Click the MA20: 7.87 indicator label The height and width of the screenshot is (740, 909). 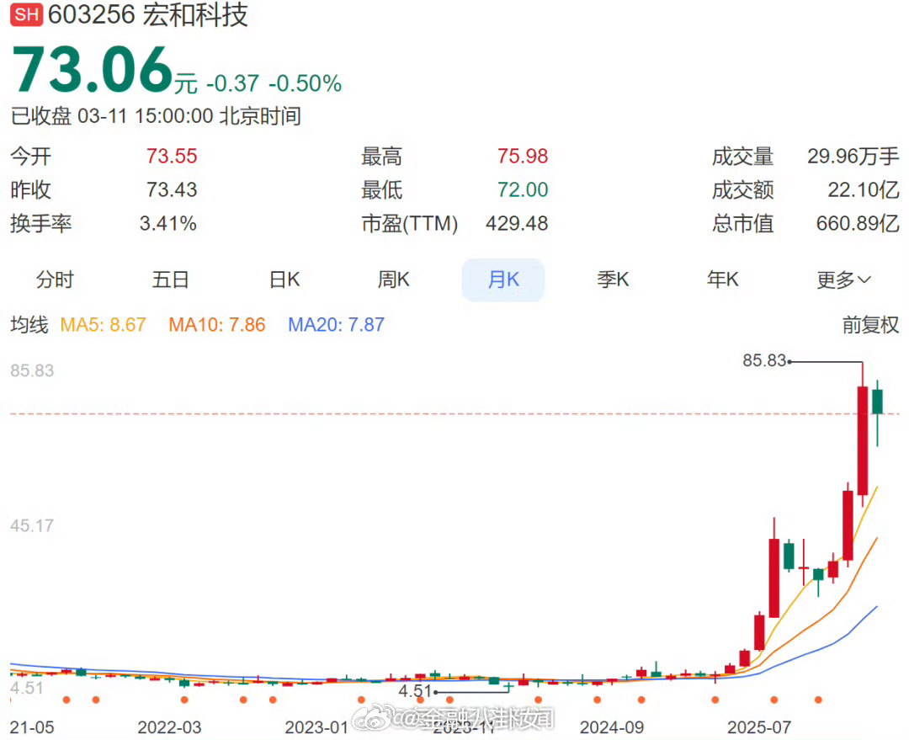336,325
